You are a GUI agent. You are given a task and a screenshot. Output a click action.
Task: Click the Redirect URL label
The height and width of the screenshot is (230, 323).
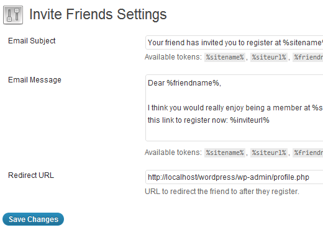click(31, 175)
